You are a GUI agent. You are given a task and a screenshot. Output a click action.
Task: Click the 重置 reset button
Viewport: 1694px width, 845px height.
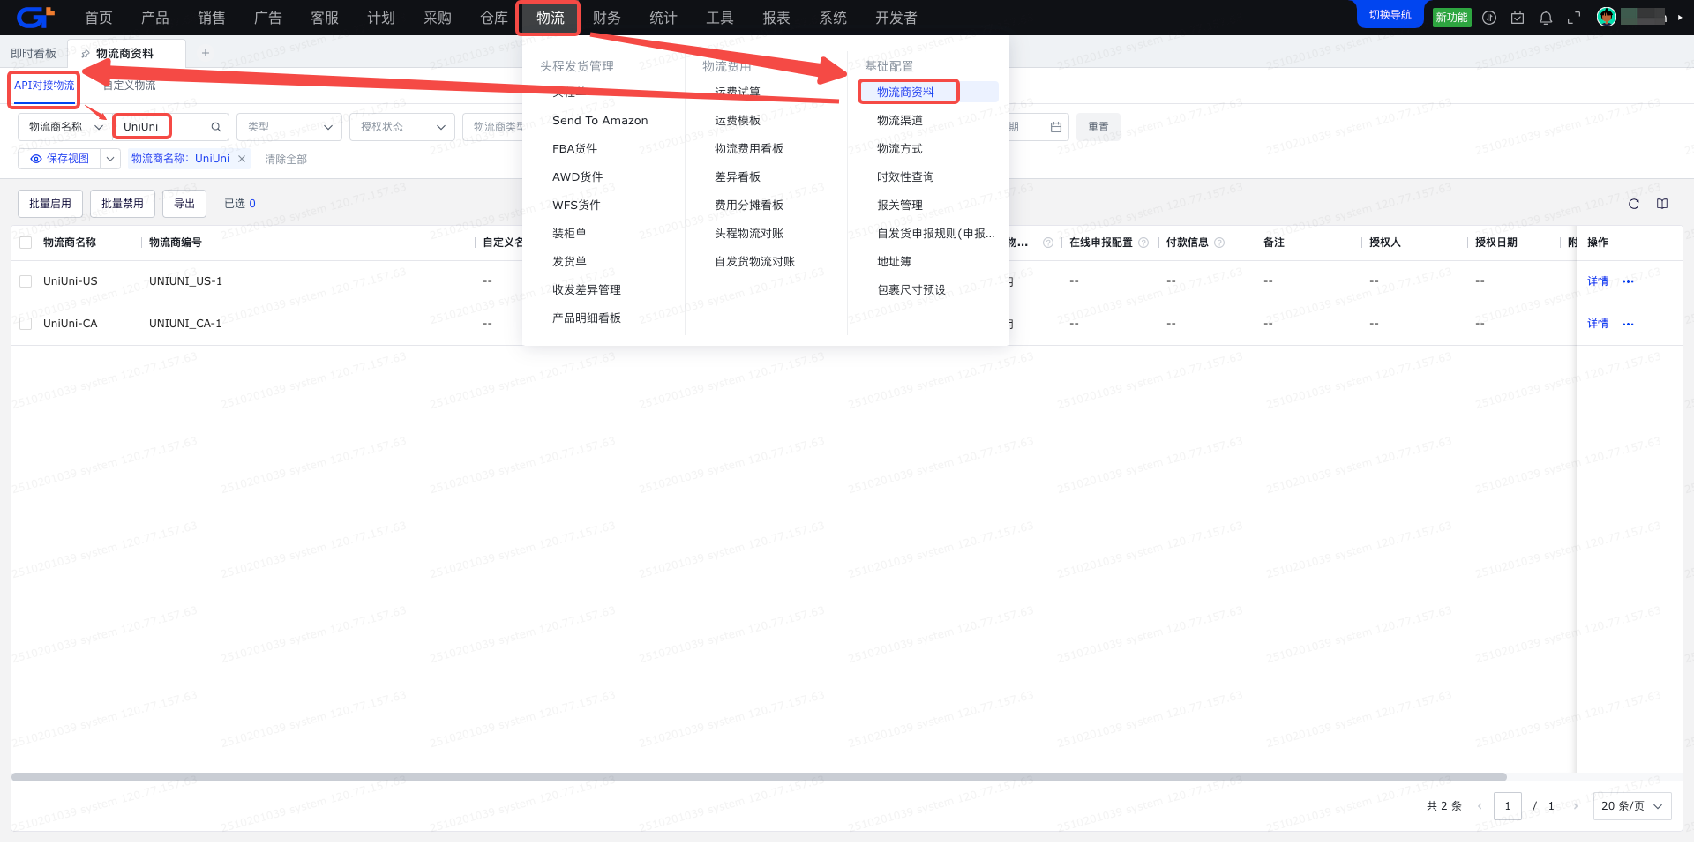coord(1098,127)
